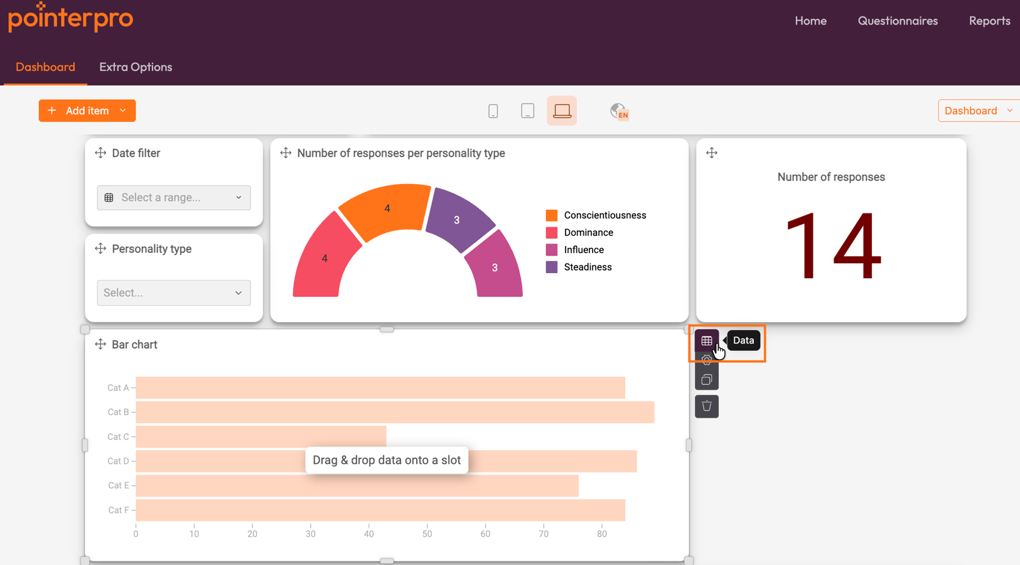Open the Personality type Select dropdown

click(174, 293)
